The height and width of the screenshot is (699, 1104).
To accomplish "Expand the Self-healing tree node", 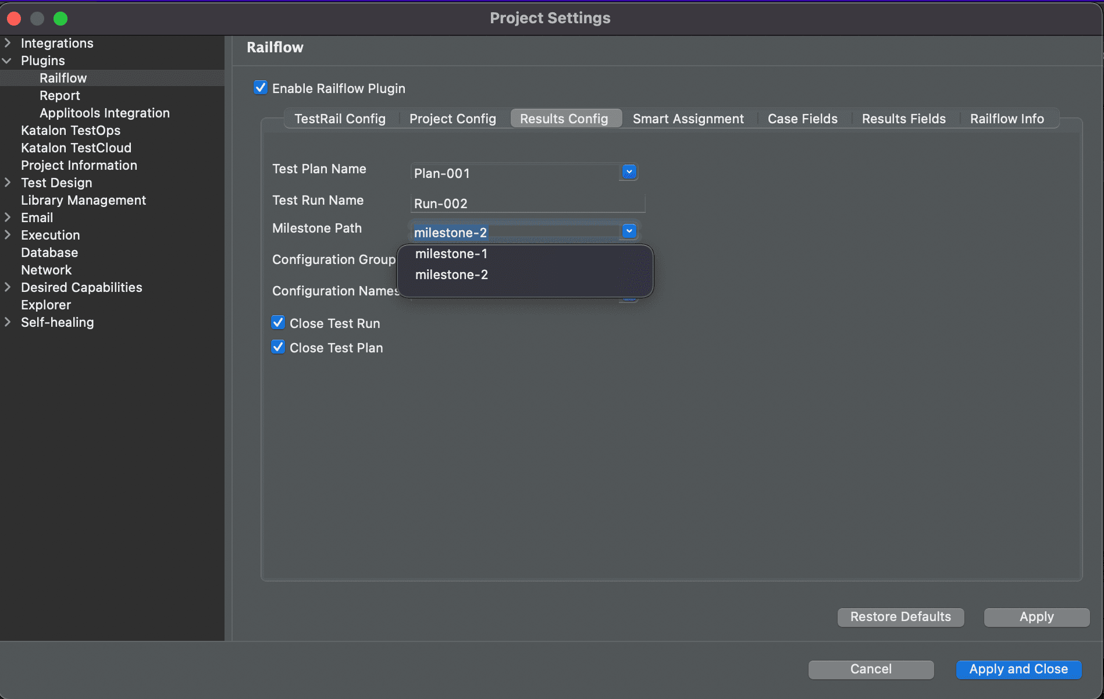I will pos(8,322).
